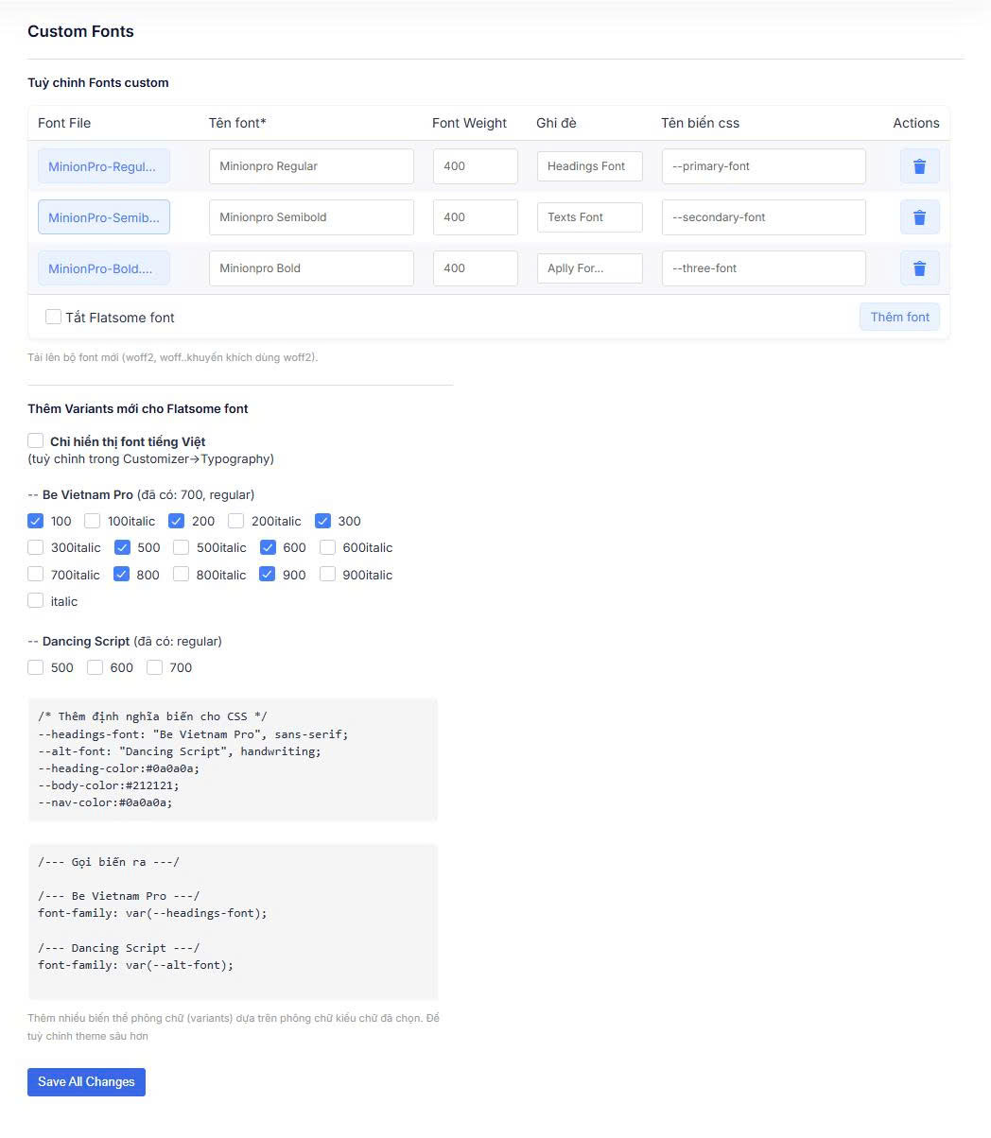
Task: Click the MinionPro-Bold font file button
Action: (104, 268)
